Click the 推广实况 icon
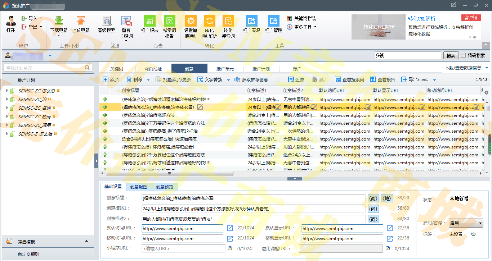This screenshot has width=492, height=261. (251, 21)
